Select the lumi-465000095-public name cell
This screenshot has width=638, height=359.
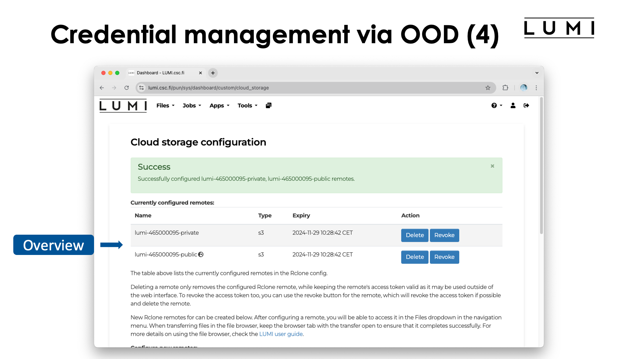[x=166, y=255]
